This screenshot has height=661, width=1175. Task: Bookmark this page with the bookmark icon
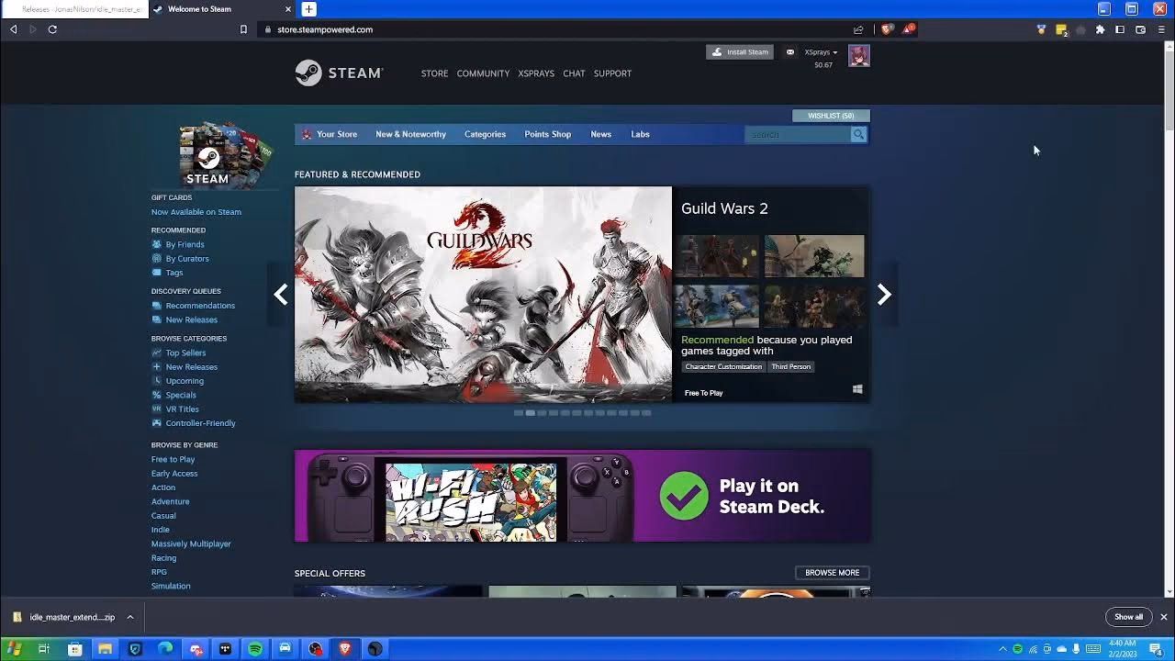tap(243, 29)
